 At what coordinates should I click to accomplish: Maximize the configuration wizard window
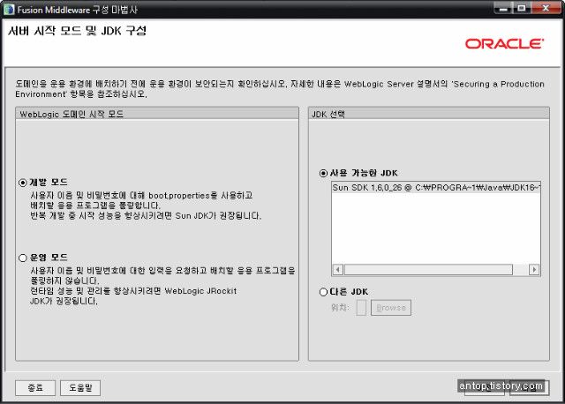522,8
